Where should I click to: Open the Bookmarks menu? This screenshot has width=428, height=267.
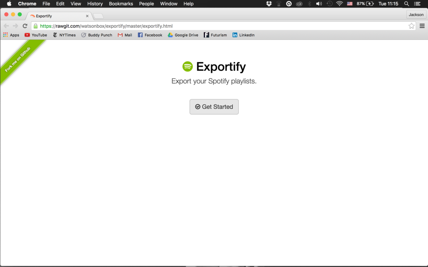point(121,3)
